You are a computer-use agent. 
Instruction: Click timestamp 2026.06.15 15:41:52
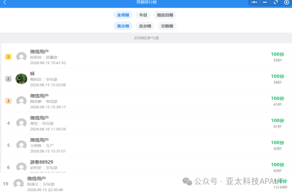coord(48,63)
